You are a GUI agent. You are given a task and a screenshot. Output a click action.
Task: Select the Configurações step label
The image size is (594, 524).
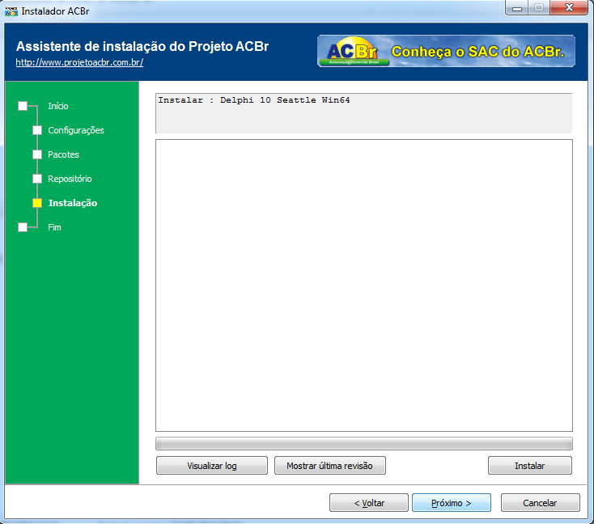pyautogui.click(x=76, y=130)
